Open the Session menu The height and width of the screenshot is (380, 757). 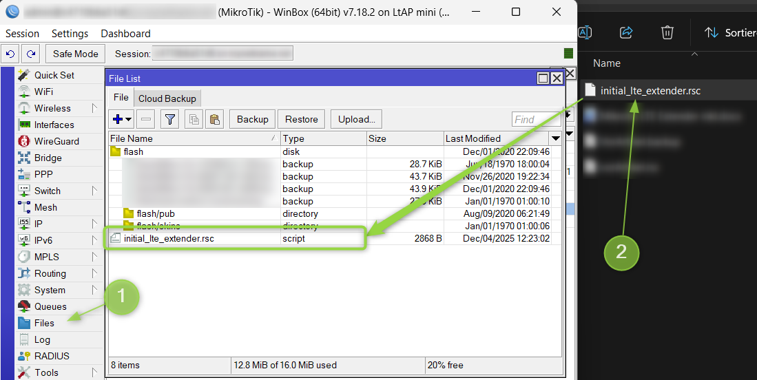pos(22,34)
